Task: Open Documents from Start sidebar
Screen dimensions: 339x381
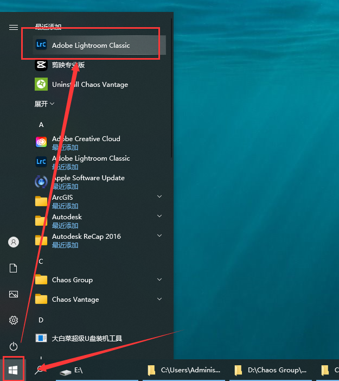Action: pyautogui.click(x=14, y=268)
